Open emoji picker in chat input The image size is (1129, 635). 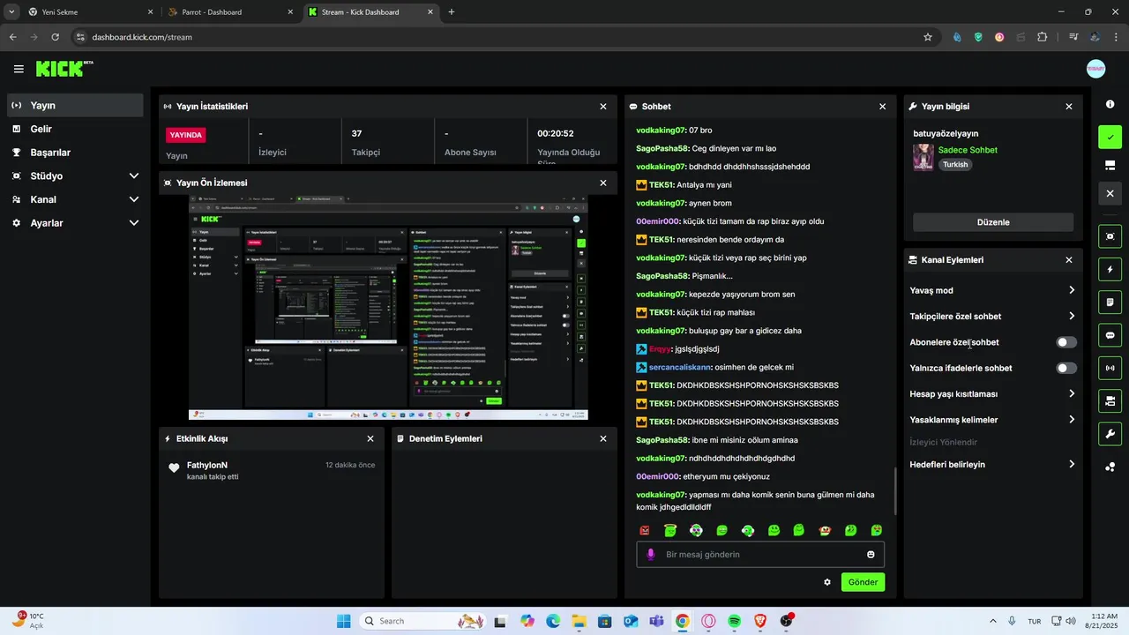click(871, 555)
